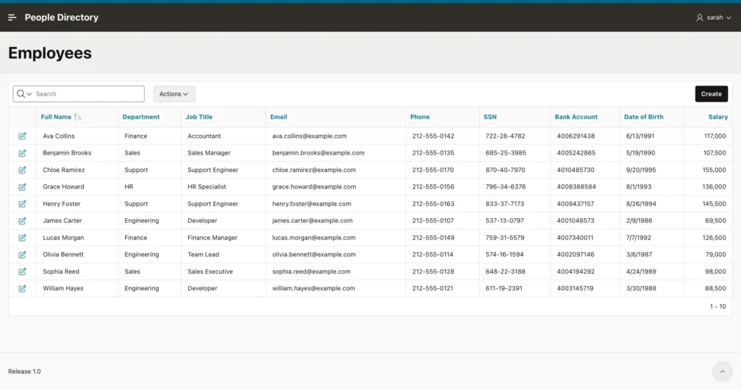Edit the Grace Howard record
This screenshot has width=741, height=390.
(x=22, y=187)
